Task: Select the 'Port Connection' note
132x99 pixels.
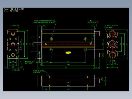Action: [x=92, y=22]
